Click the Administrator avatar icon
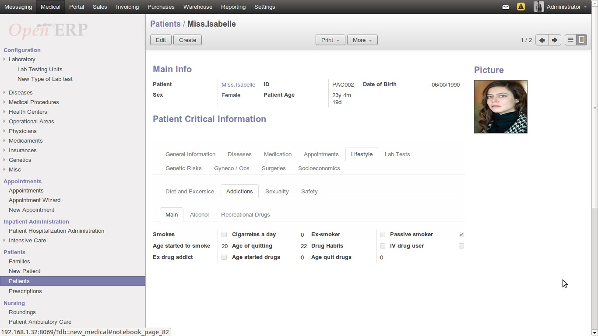 (538, 7)
